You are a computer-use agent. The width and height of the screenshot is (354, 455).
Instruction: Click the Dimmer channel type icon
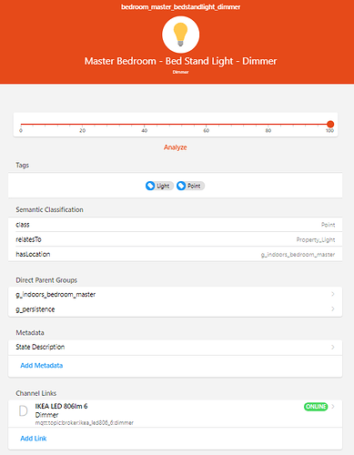[x=23, y=410]
